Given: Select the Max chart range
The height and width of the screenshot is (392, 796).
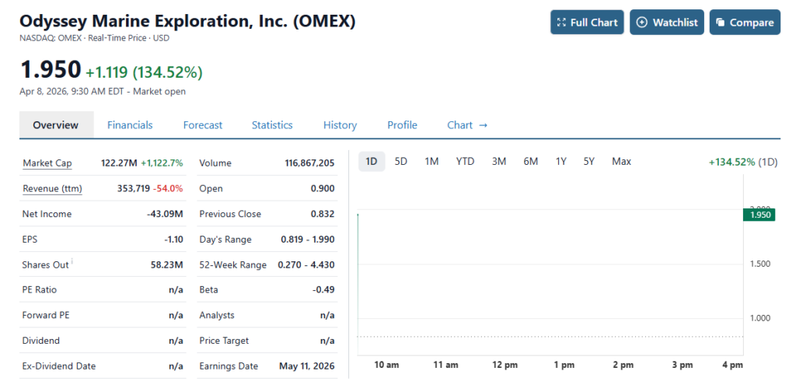Looking at the screenshot, I should coord(621,162).
